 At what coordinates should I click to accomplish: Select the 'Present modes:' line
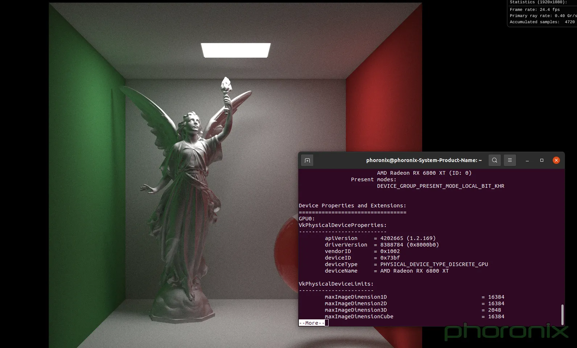tap(374, 179)
